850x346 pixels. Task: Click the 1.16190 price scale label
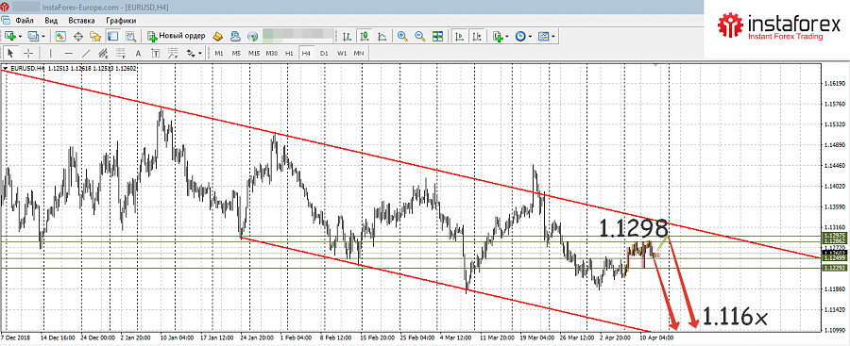click(x=834, y=84)
